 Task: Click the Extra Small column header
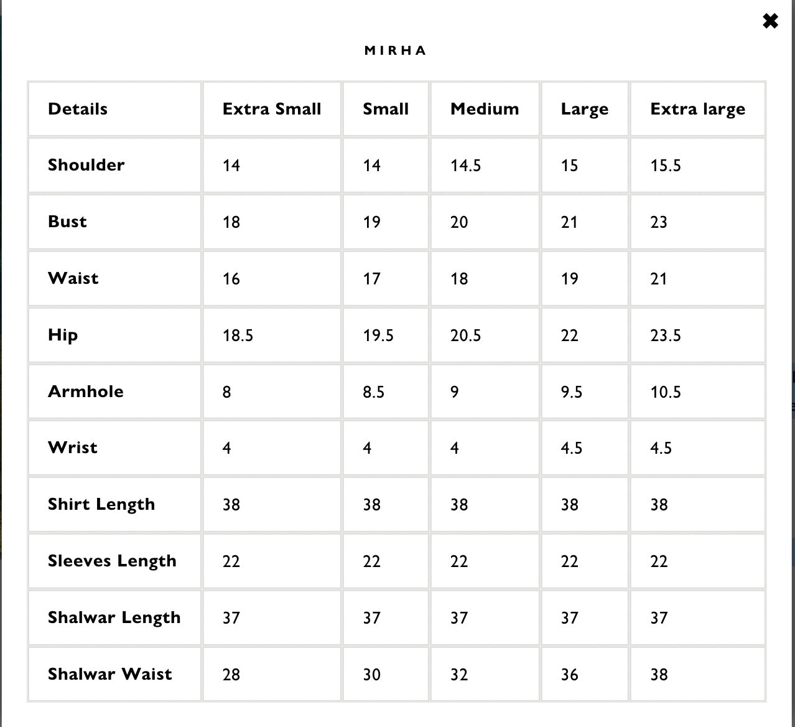point(272,109)
